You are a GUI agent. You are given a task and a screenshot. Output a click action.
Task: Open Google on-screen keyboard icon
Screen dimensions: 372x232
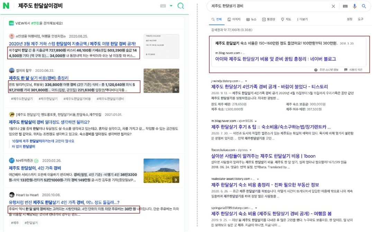tap(345, 6)
